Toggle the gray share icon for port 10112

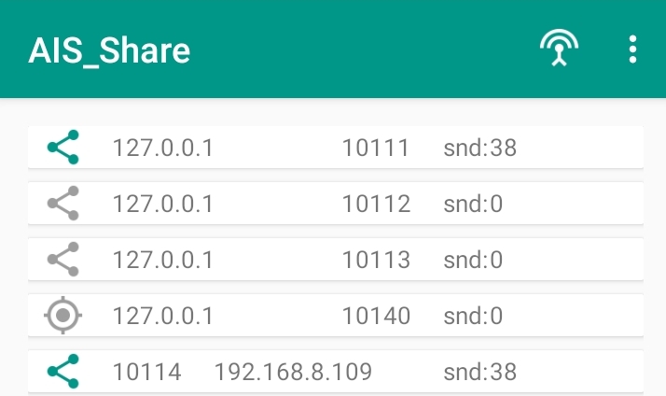[62, 204]
